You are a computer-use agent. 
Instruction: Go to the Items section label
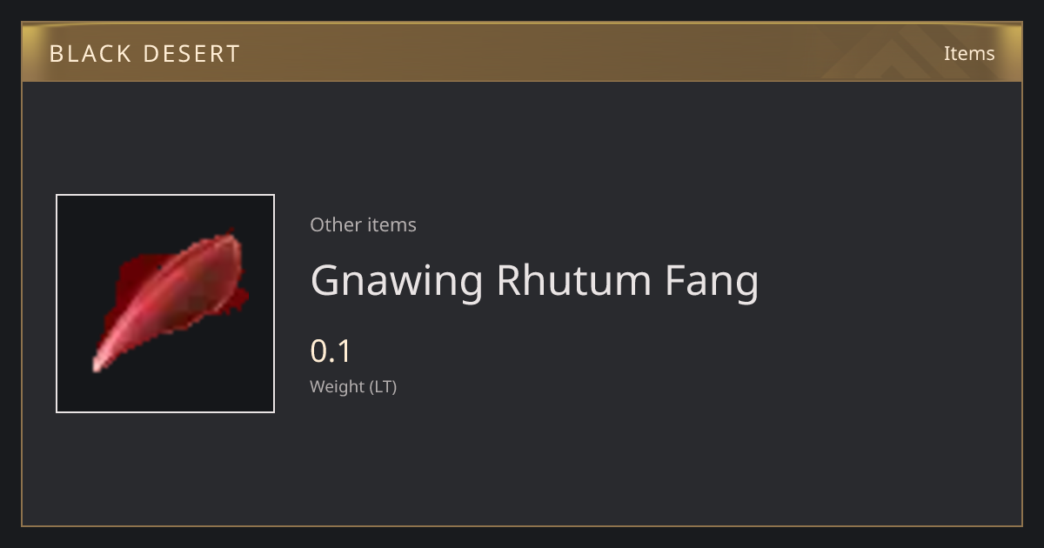coord(969,53)
